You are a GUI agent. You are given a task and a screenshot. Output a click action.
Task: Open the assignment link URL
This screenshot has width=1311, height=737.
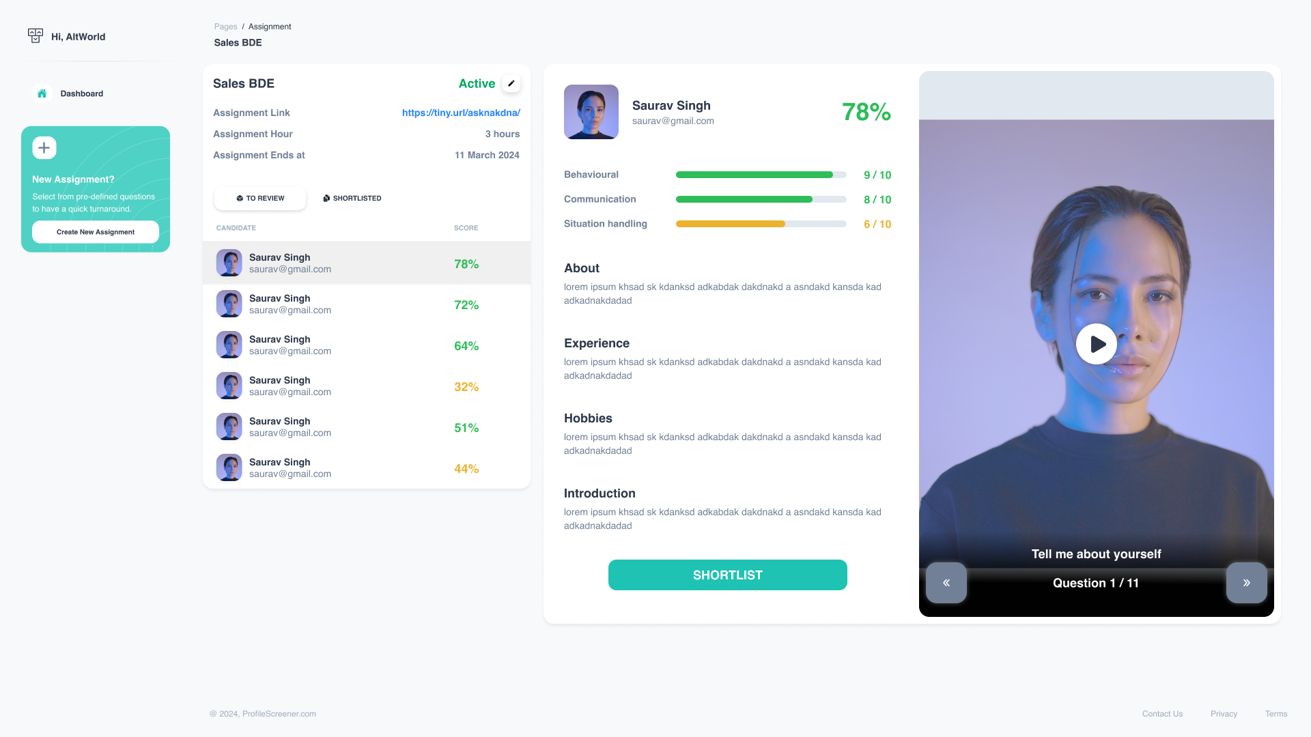click(x=461, y=113)
